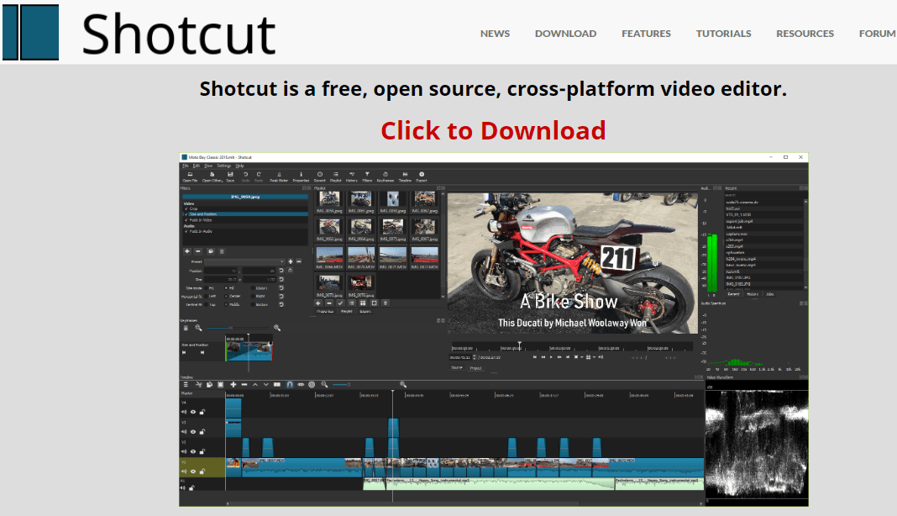This screenshot has height=516, width=897.
Task: Click the Filters funnel toolbar icon
Action: coord(367,176)
